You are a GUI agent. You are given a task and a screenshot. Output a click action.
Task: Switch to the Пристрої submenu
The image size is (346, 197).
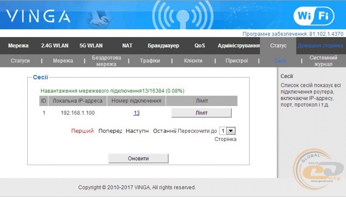click(236, 60)
